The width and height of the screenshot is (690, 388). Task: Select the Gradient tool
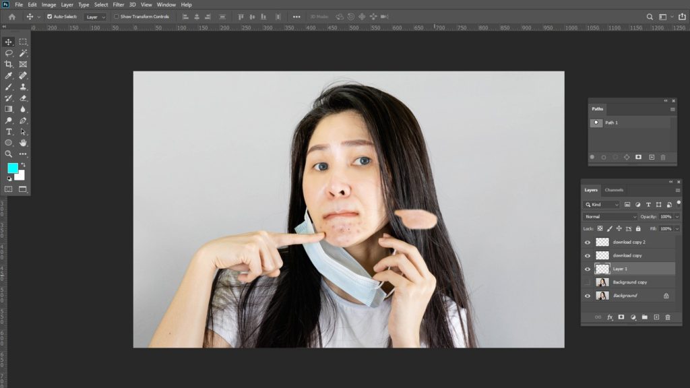[x=8, y=109]
